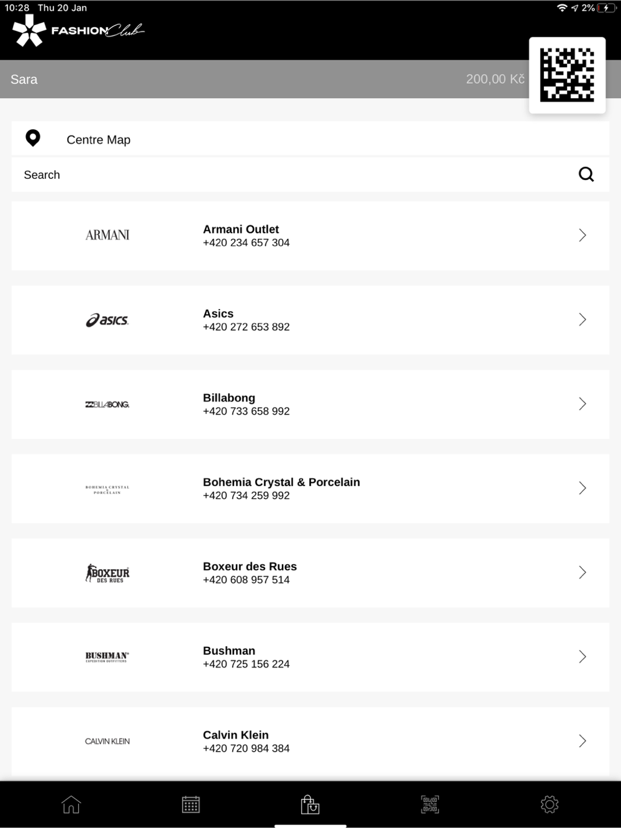Tap the map pin location icon
Viewport: 621px width, 828px height.
point(33,138)
